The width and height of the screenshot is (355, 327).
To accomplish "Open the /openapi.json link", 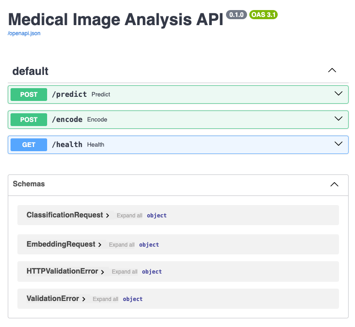I will (24, 33).
